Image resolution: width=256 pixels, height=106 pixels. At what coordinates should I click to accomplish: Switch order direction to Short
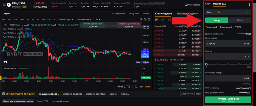[x=239, y=20]
